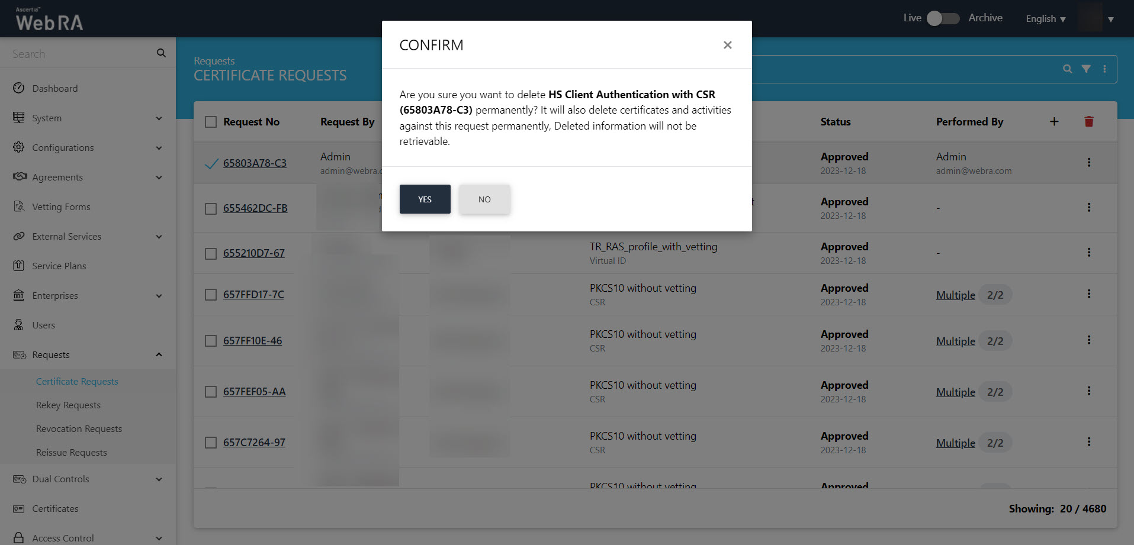Viewport: 1134px width, 545px height.
Task: Check the box for request 655210D7-67
Action: (211, 254)
